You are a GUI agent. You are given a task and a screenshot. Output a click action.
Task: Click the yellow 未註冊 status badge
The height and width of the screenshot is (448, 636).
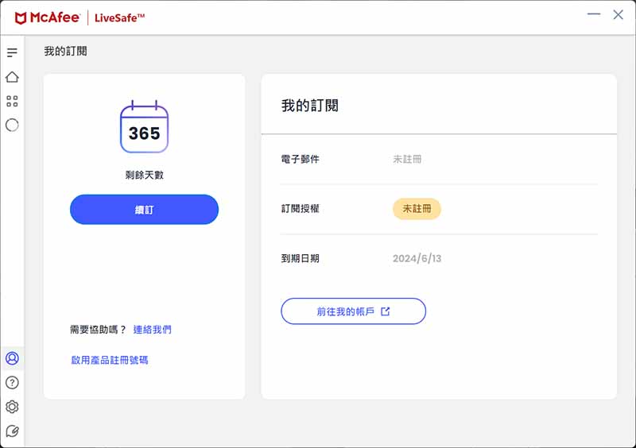pyautogui.click(x=417, y=209)
